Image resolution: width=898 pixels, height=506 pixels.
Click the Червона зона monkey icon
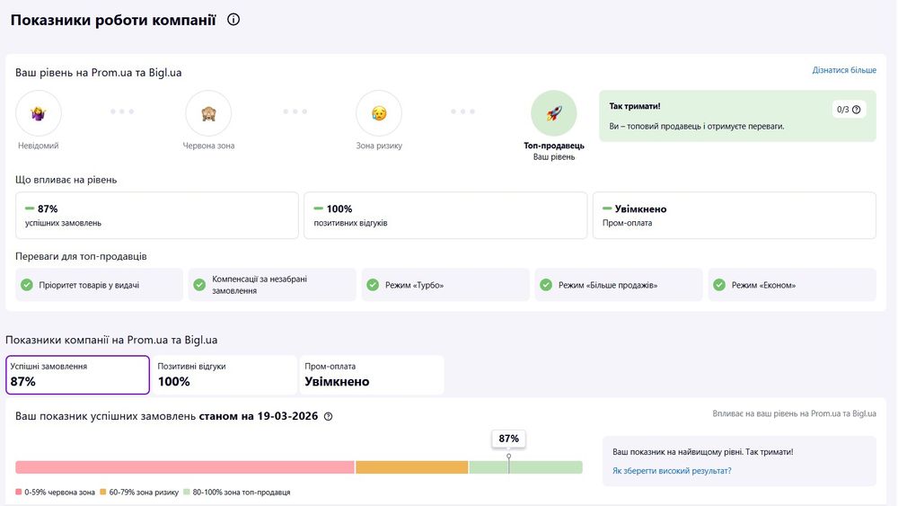tap(208, 113)
